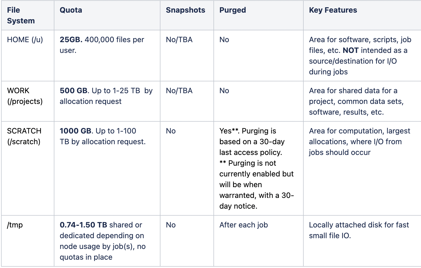Click Area for computation description
The width and height of the screenshot is (421, 268).
tap(360, 142)
